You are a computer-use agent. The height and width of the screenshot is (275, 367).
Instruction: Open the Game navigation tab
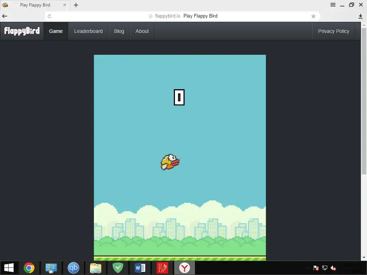(56, 31)
